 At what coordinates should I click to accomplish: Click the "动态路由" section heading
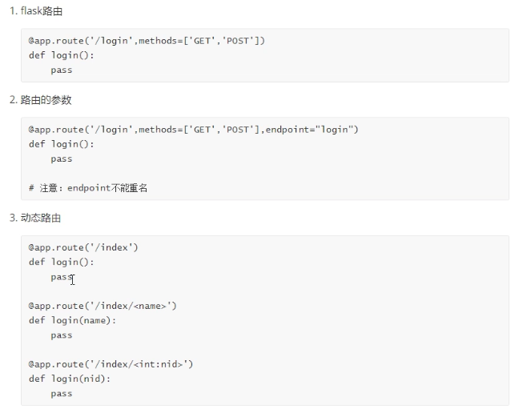(x=40, y=218)
